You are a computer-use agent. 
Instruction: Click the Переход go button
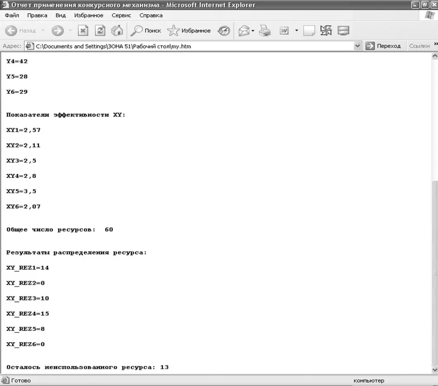tap(383, 46)
